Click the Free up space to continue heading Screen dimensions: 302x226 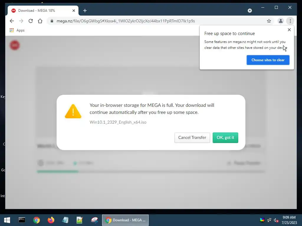229,34
